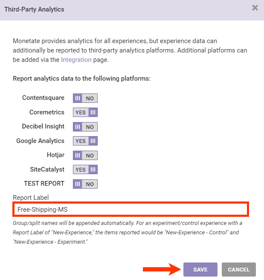Click the TEST REPORT label text
264x280 pixels.
[x=44, y=184]
